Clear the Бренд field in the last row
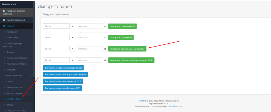 click(73, 60)
